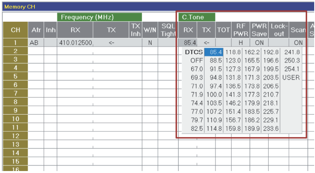Toggle Scan ON cell for channel 1
Screen dimensions: 315x173
click(x=298, y=43)
